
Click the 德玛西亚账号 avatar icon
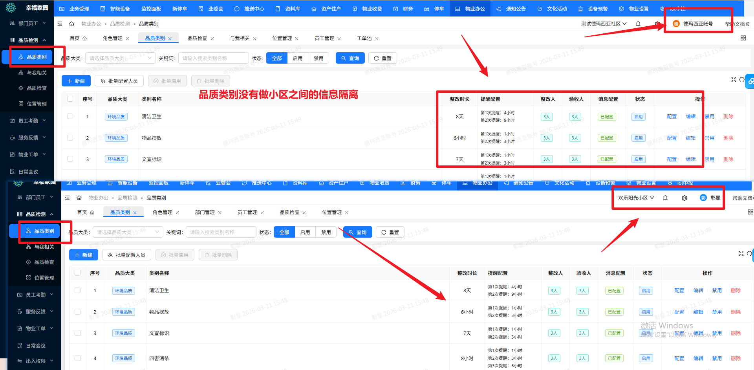click(676, 24)
